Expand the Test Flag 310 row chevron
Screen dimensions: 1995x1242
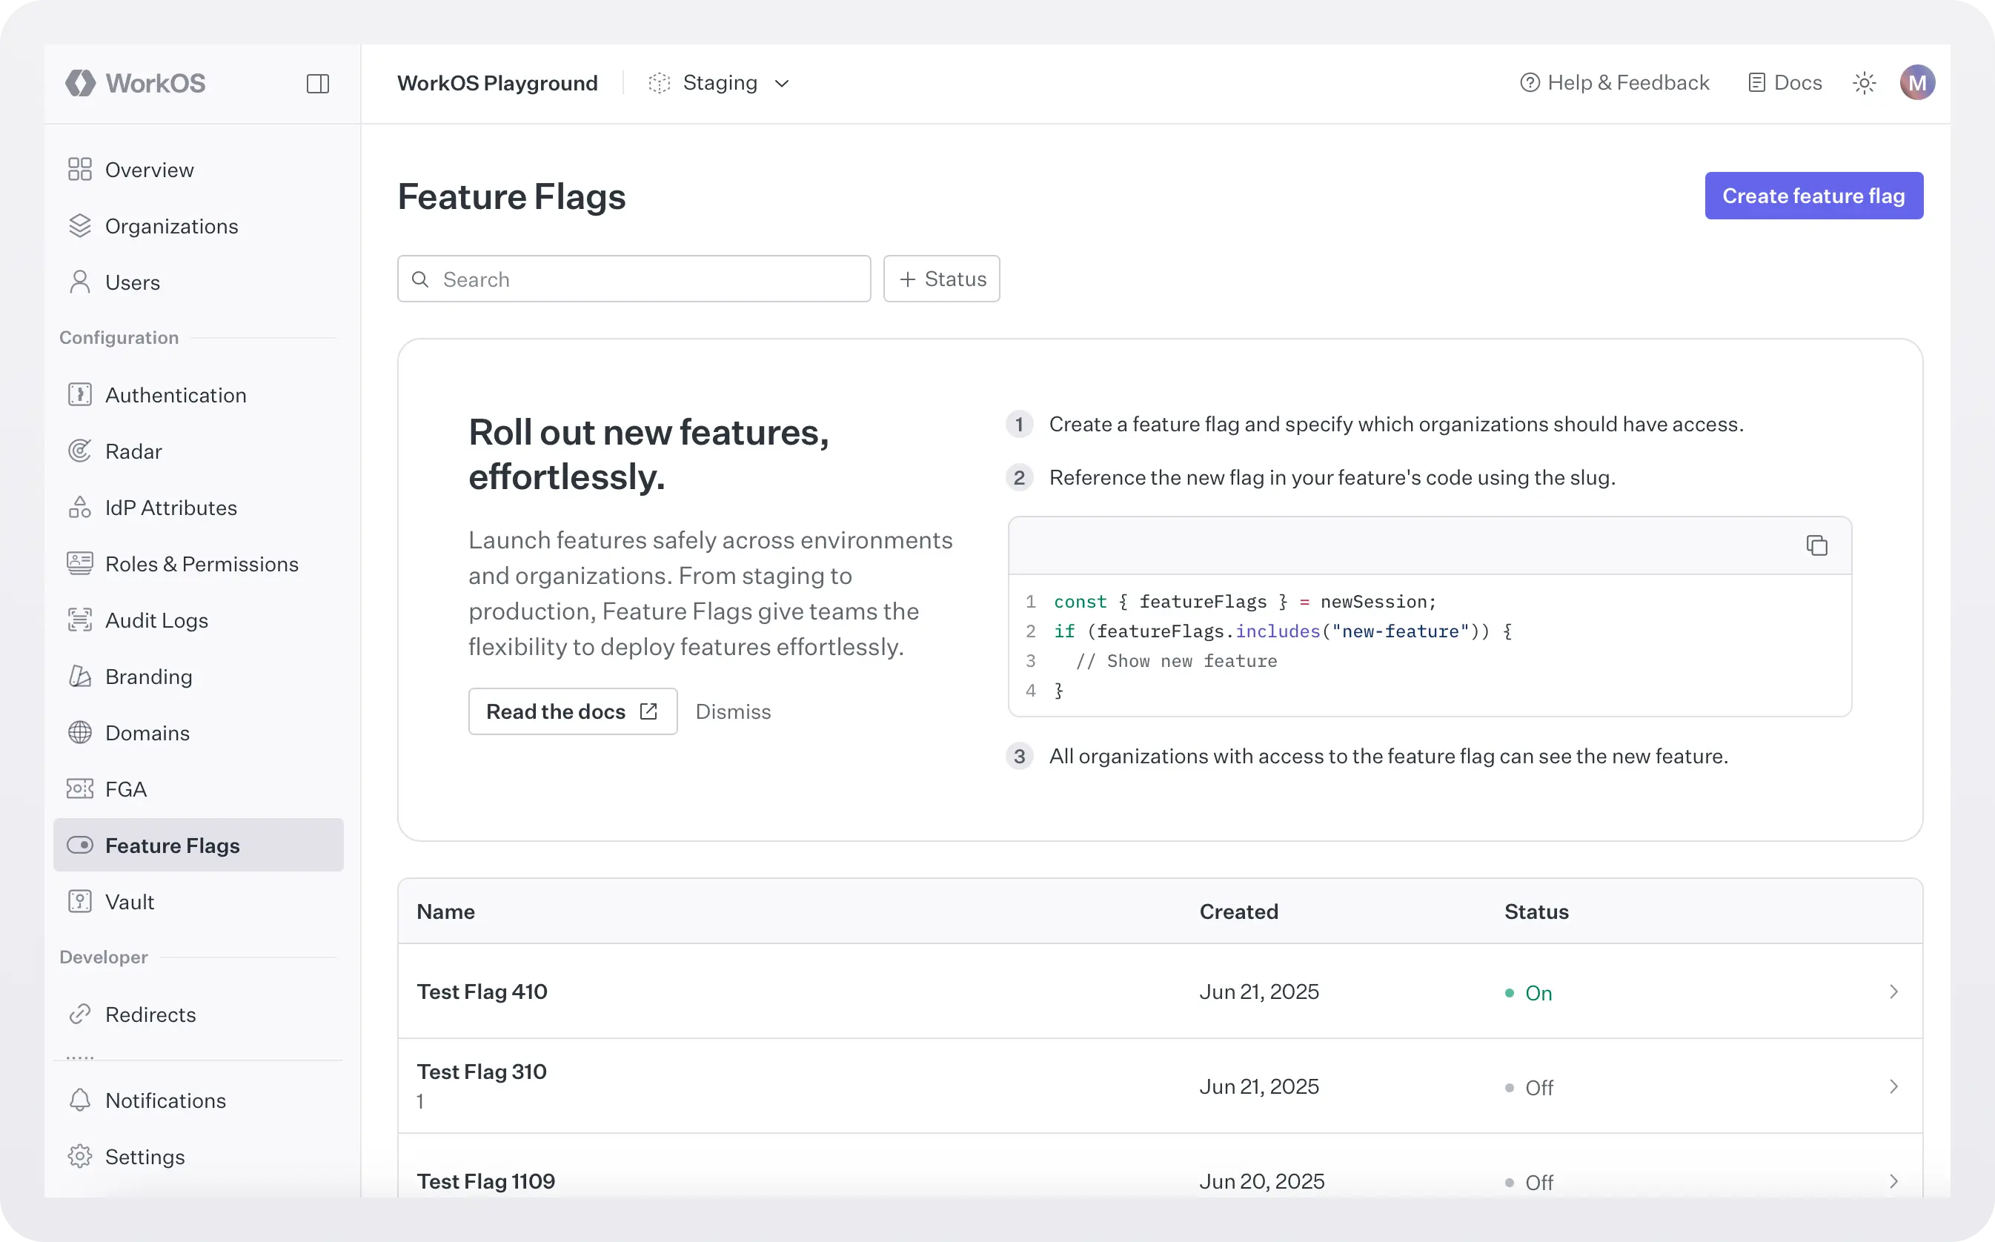pos(1893,1086)
